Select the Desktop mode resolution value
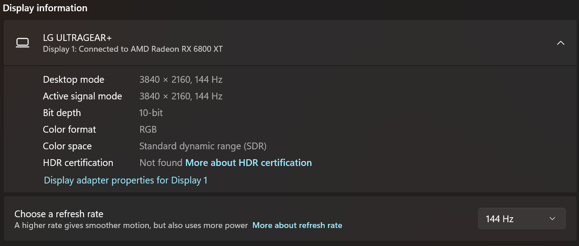 click(181, 80)
